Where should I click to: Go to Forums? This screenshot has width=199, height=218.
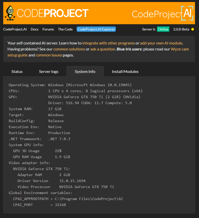point(48,29)
